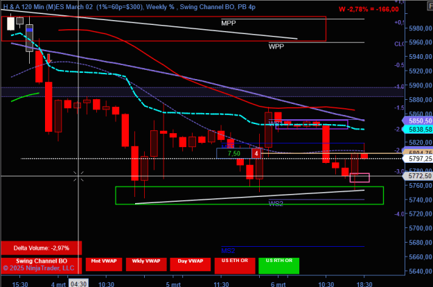Click the red down-arrow signal marker
This screenshot has height=287, width=433.
(x=49, y=58)
